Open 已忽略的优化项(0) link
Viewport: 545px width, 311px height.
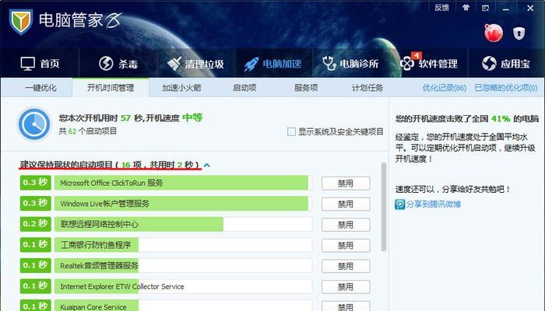pos(506,88)
